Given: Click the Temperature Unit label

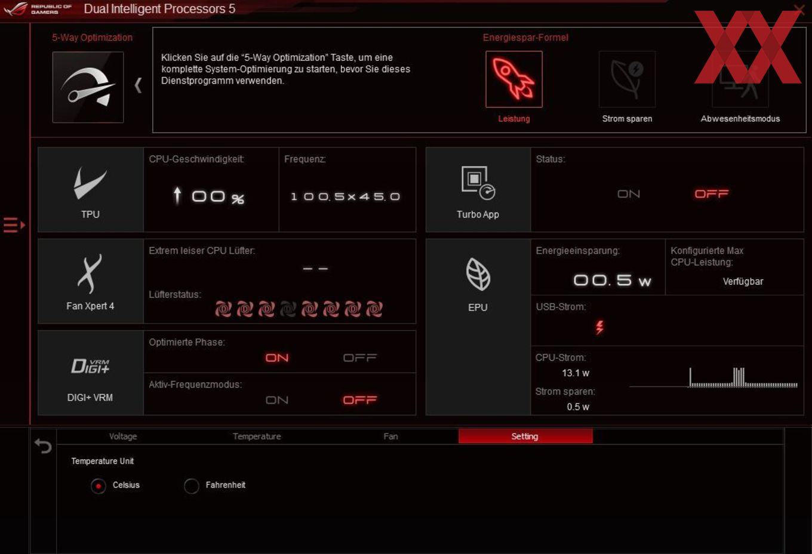Looking at the screenshot, I should click(x=102, y=461).
